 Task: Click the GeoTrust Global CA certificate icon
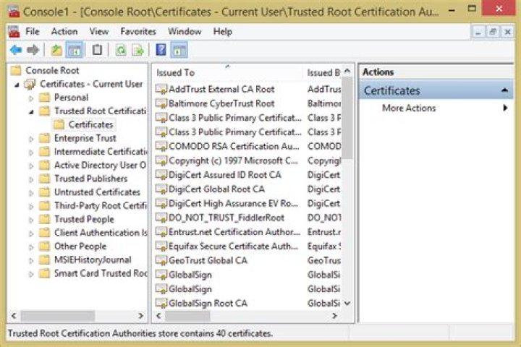click(161, 261)
